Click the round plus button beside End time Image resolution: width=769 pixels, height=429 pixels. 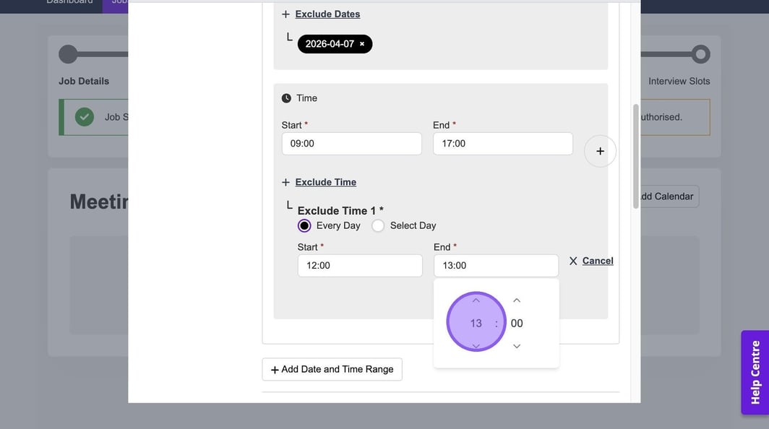tap(600, 151)
